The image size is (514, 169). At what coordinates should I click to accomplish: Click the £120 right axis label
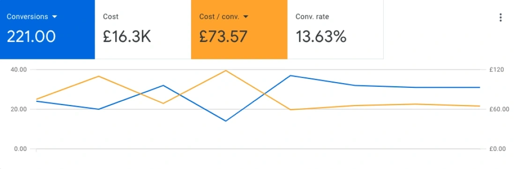pos(496,69)
